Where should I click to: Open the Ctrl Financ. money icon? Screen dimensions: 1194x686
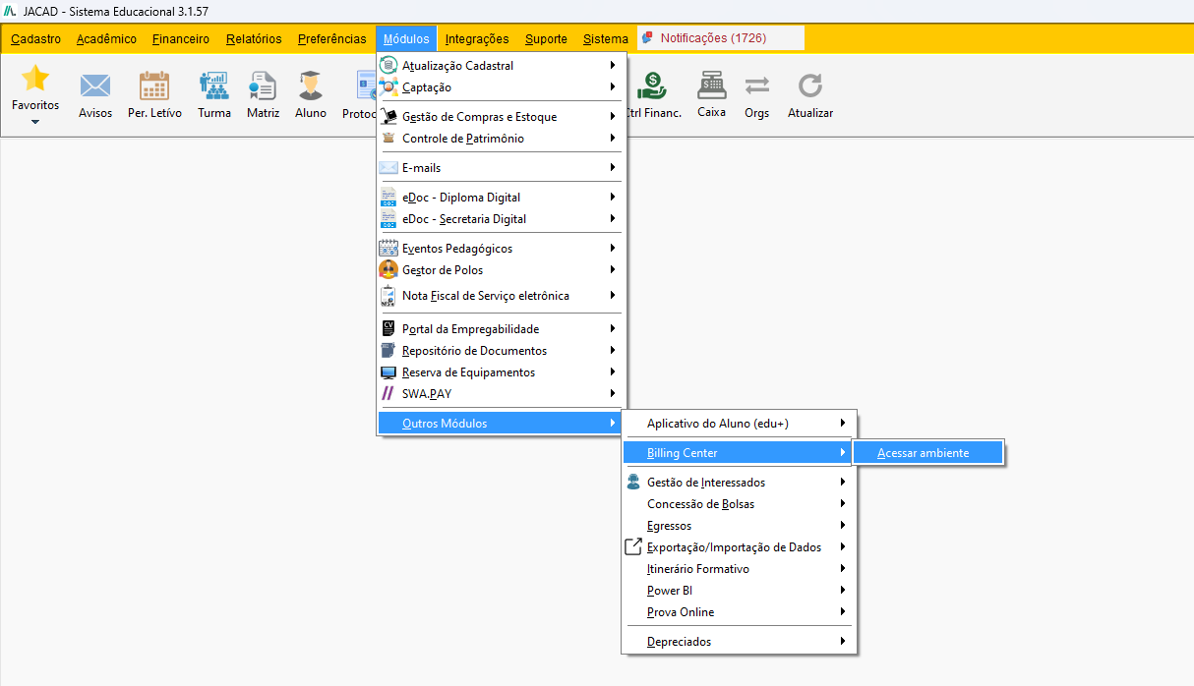[x=651, y=86]
